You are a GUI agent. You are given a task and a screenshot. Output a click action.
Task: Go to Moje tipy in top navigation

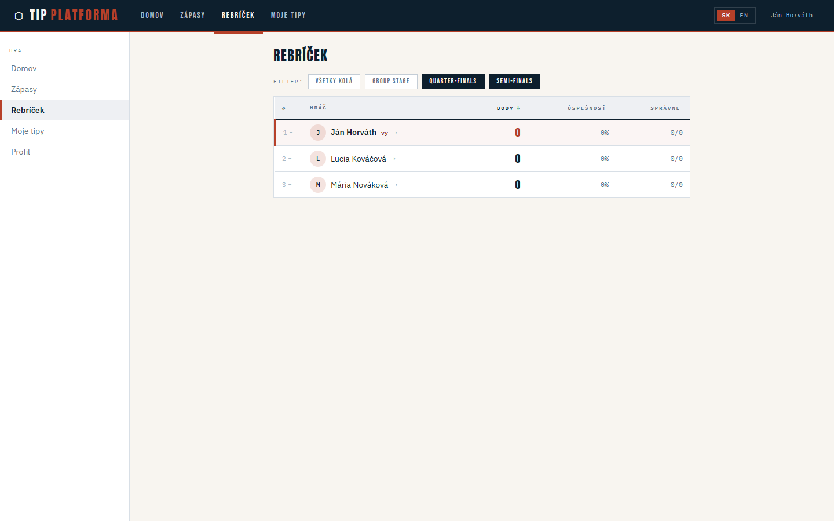point(288,16)
